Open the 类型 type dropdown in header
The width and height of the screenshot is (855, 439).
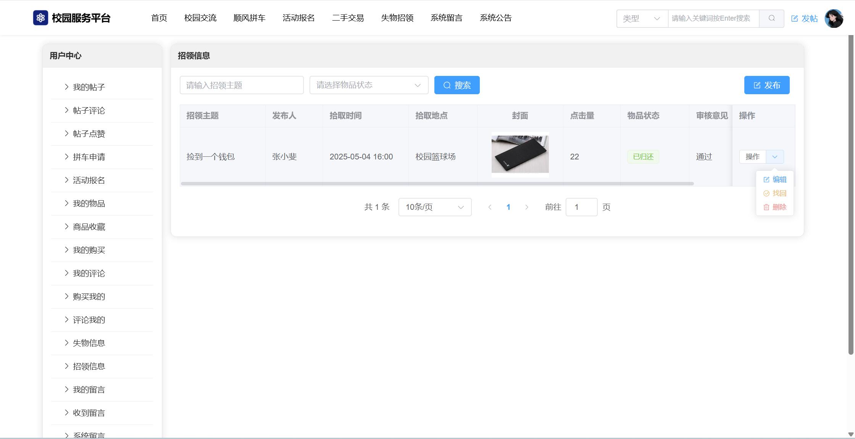642,18
